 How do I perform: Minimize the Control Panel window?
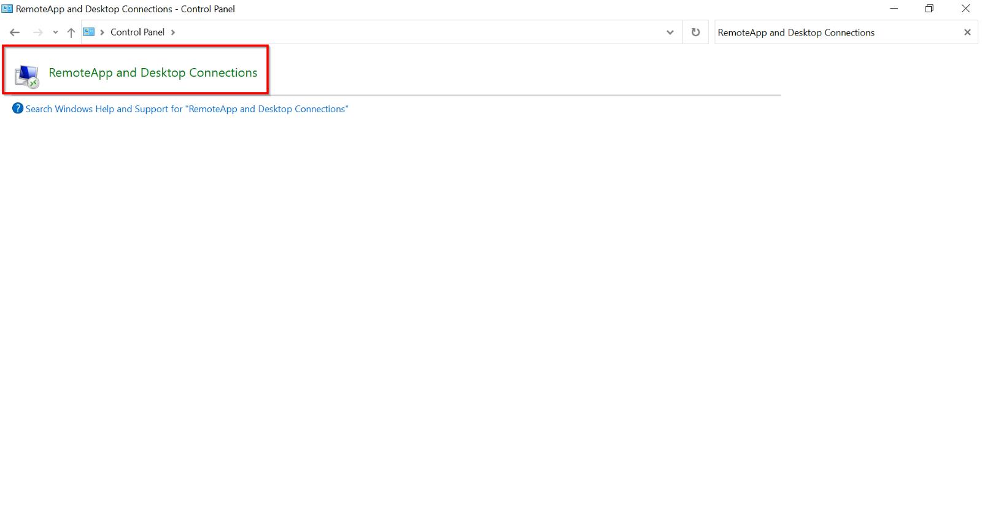pyautogui.click(x=894, y=9)
